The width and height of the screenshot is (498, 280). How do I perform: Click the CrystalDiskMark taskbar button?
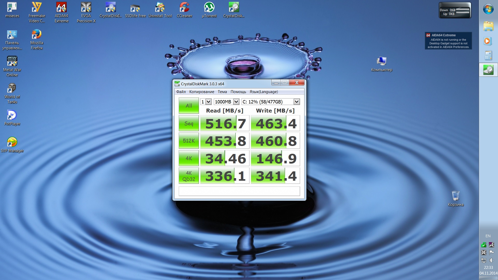488,70
